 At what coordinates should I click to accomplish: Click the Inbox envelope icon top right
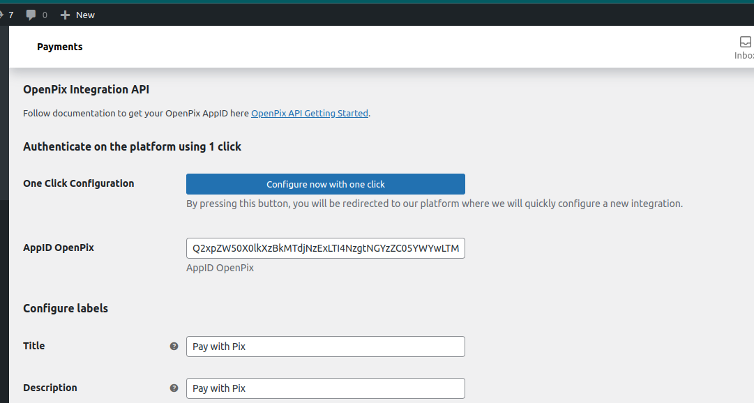point(744,41)
